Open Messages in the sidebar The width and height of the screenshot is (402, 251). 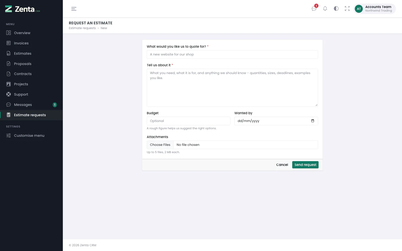point(31,105)
